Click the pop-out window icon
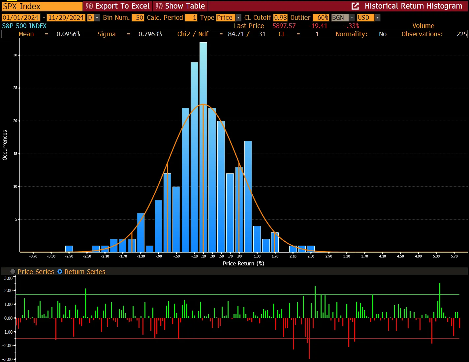 [355, 6]
